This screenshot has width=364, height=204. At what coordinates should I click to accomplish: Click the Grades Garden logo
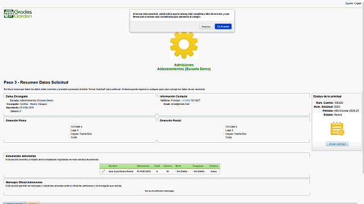point(18,14)
